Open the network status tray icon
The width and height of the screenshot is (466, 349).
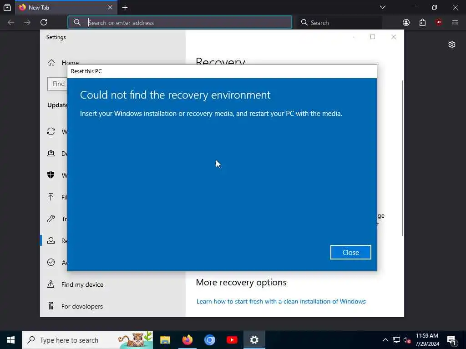click(396, 340)
